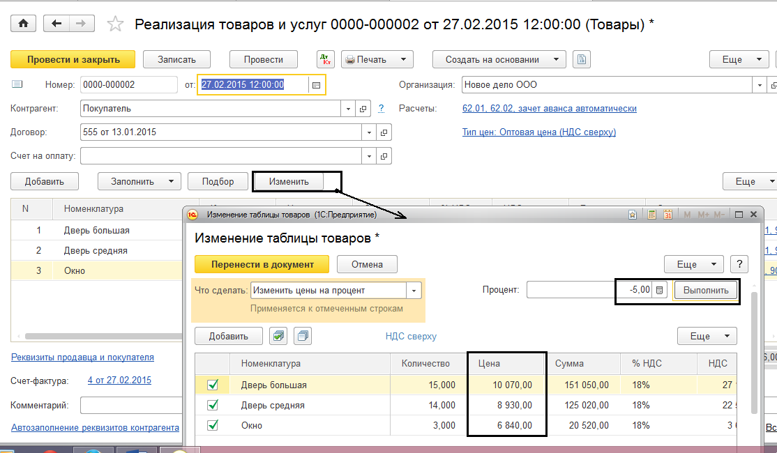Open Счет на оплату card icon
777x453 pixels.
point(384,156)
